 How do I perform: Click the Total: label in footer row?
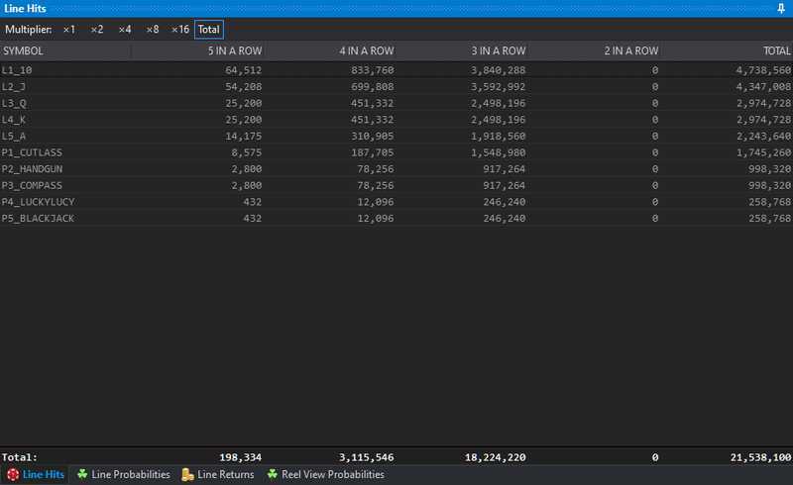pos(19,457)
